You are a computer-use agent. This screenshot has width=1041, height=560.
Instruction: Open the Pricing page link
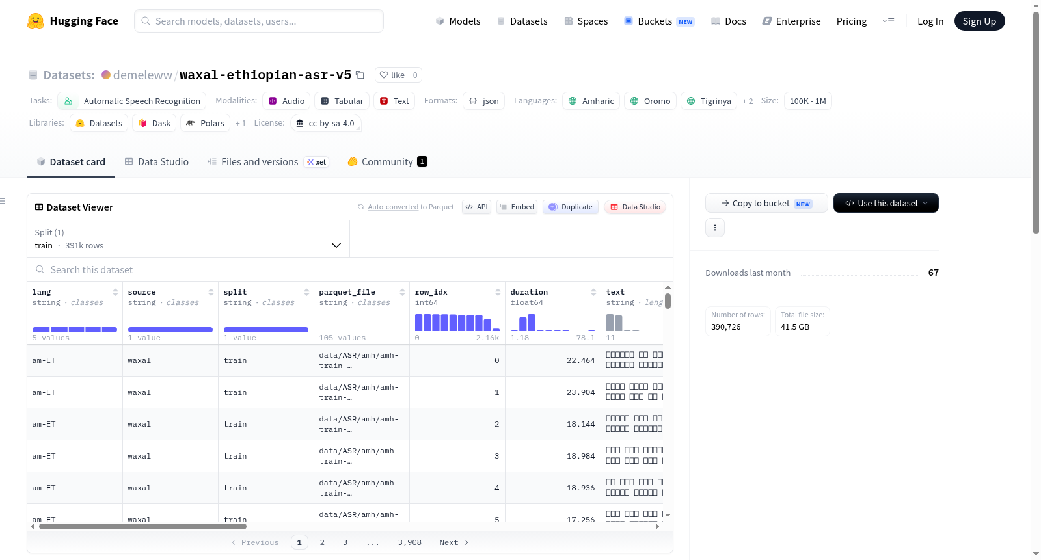[852, 21]
